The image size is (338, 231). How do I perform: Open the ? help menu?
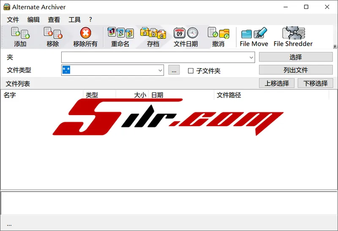pos(90,19)
